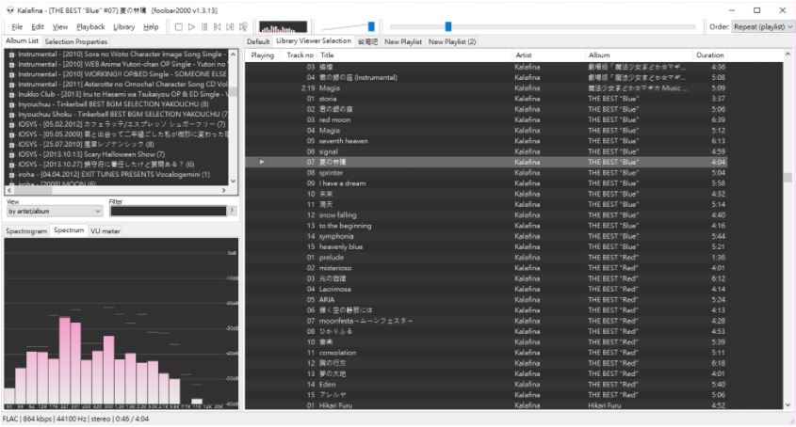Expand the Instrumental WORKING!! OP&ED Single node
The height and width of the screenshot is (427, 796).
11,74
